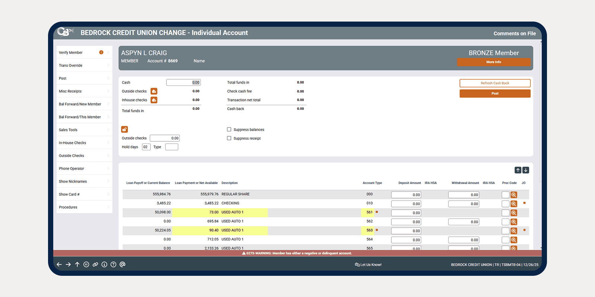Open proc code lookup for account type 562
The image size is (595, 297).
point(514,222)
